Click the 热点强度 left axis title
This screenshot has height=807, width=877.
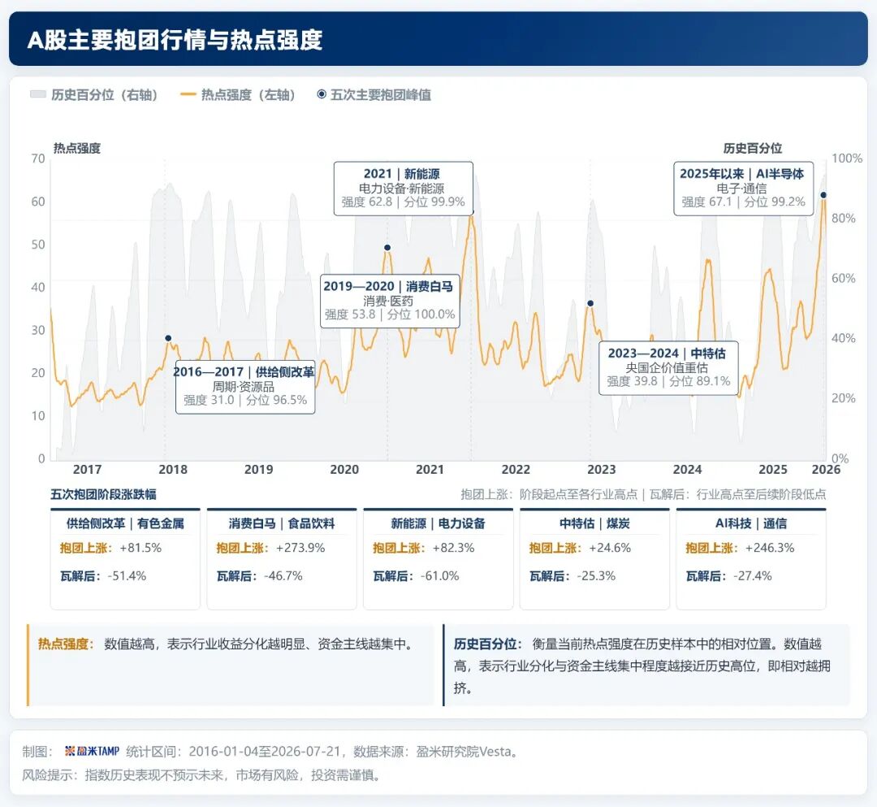point(77,148)
